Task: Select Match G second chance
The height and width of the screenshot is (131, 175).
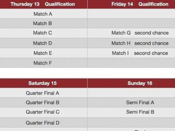Action: 140,33
